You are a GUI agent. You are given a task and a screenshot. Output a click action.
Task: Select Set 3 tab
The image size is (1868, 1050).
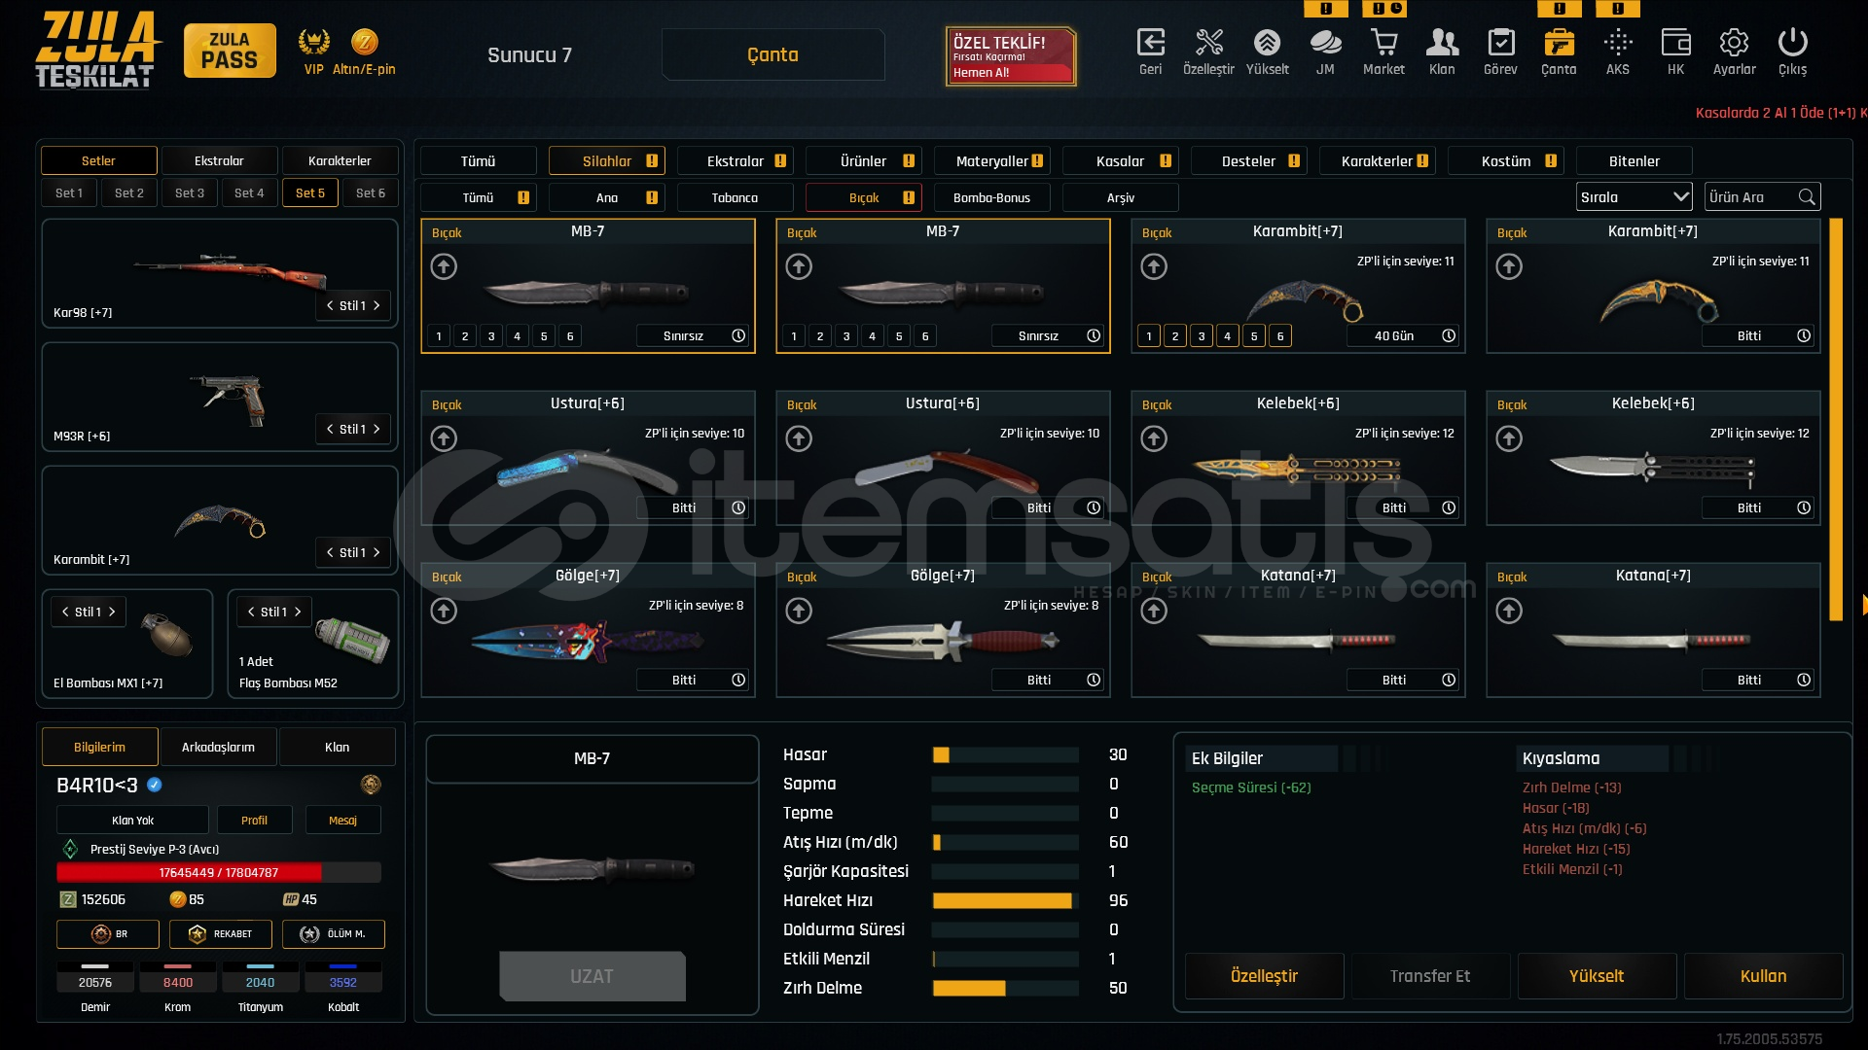[x=190, y=192]
